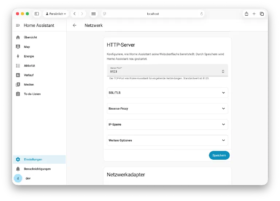Image resolution: width=280 pixels, height=201 pixels.
Task: Click the Home Assistant title text
Action: click(39, 26)
